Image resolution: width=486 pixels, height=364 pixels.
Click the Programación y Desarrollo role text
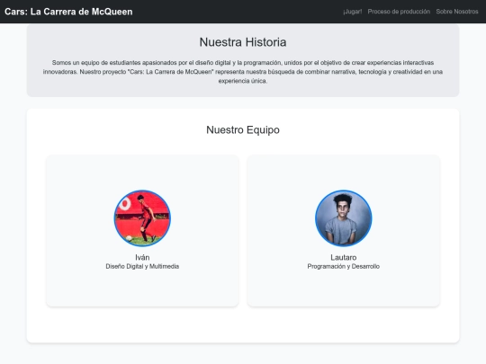point(344,267)
